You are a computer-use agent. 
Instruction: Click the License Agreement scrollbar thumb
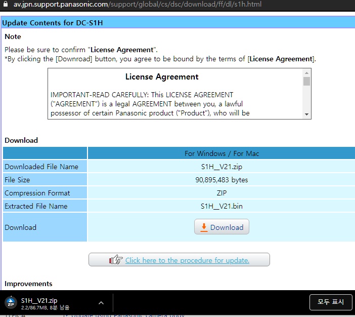point(306,81)
